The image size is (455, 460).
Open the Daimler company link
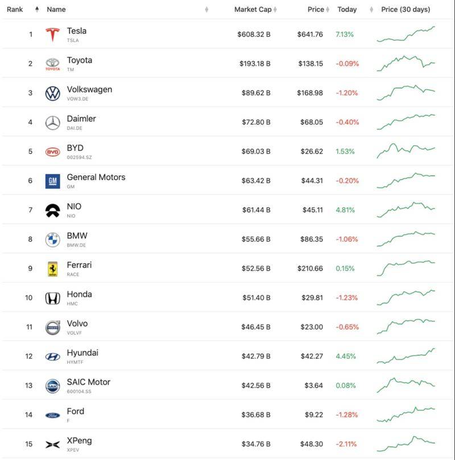coord(81,118)
